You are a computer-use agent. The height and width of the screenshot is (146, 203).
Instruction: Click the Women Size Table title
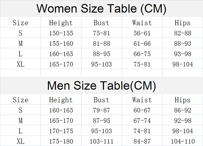[x=101, y=9]
